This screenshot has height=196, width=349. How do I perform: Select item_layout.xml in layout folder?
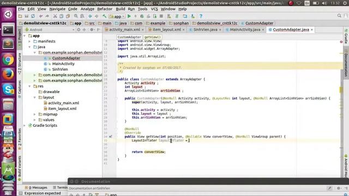pyautogui.click(x=62, y=109)
